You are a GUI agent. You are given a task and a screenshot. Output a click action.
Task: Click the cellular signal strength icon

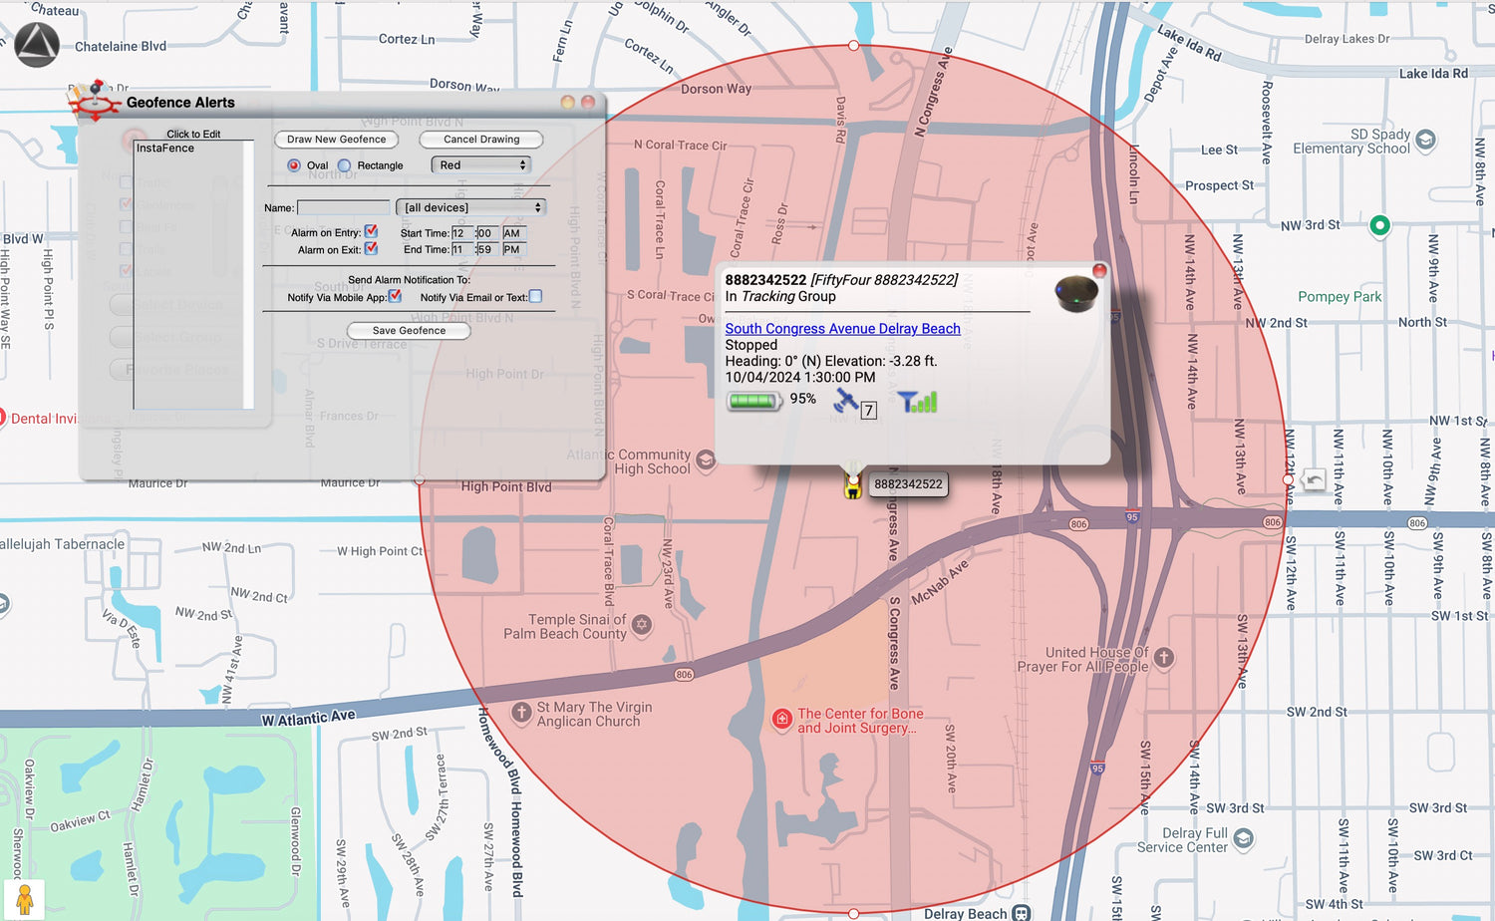[x=917, y=402]
